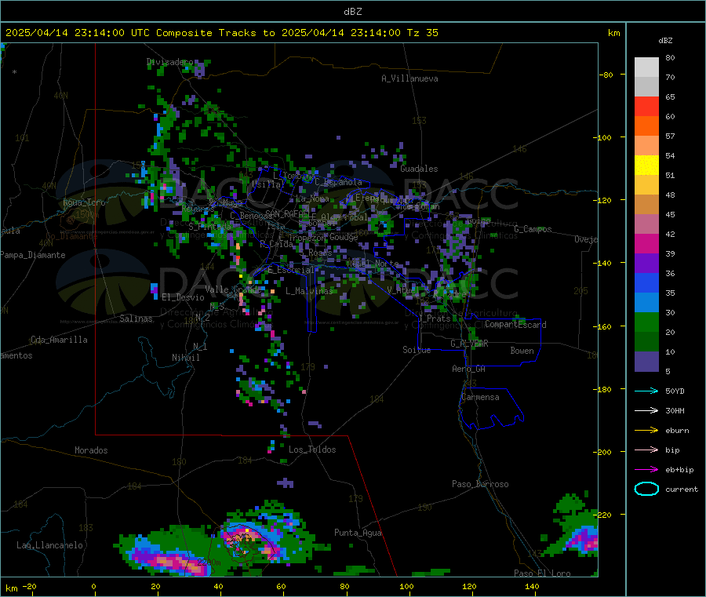This screenshot has width=706, height=597.
Task: Click the Lag.Llancanelo place label
Action: pyautogui.click(x=49, y=545)
